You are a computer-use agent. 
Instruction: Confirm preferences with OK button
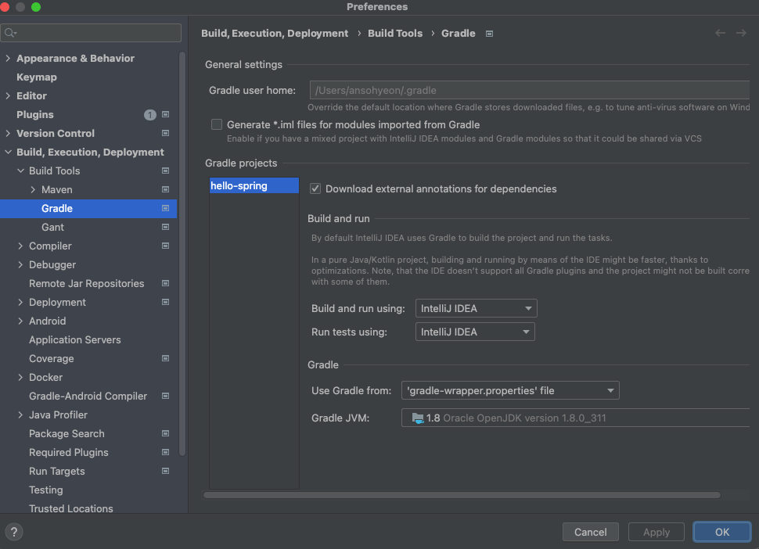tap(722, 532)
